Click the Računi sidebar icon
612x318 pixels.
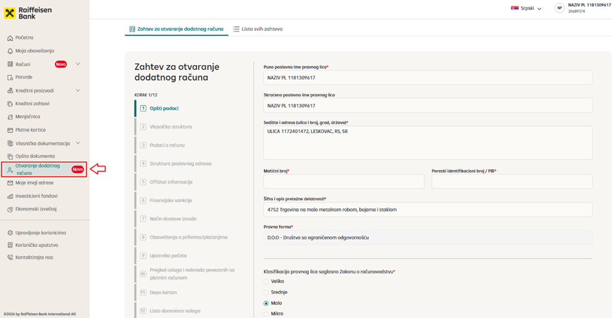click(x=10, y=64)
